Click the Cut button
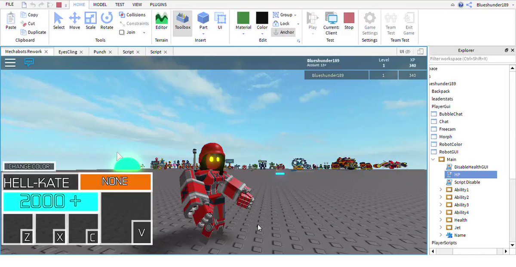Screen dimensions: 516x267 click(28, 24)
